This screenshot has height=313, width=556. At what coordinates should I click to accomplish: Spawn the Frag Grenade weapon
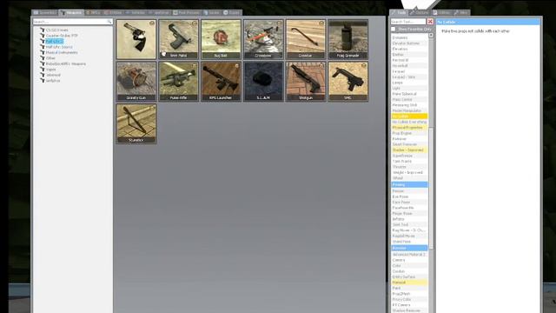point(347,39)
